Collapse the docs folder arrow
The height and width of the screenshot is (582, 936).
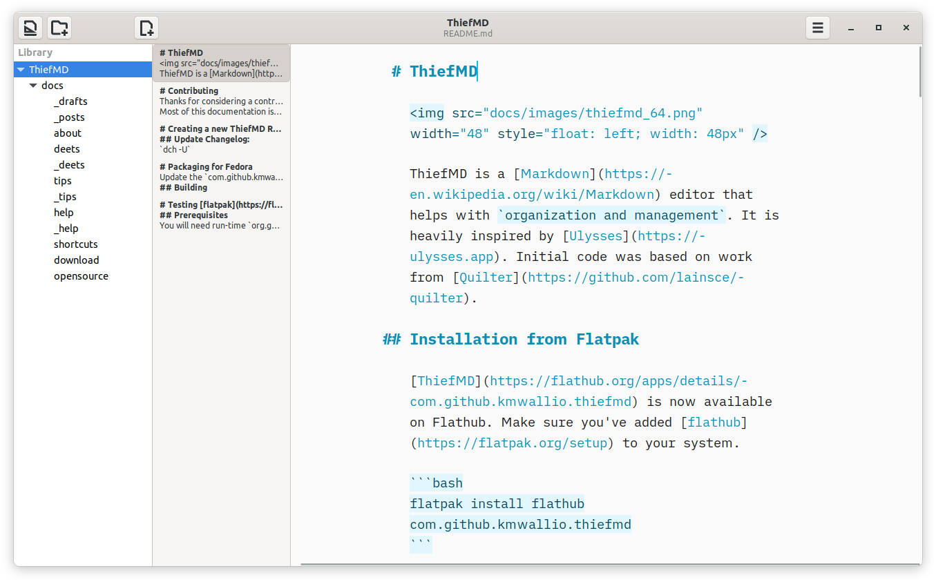(33, 86)
